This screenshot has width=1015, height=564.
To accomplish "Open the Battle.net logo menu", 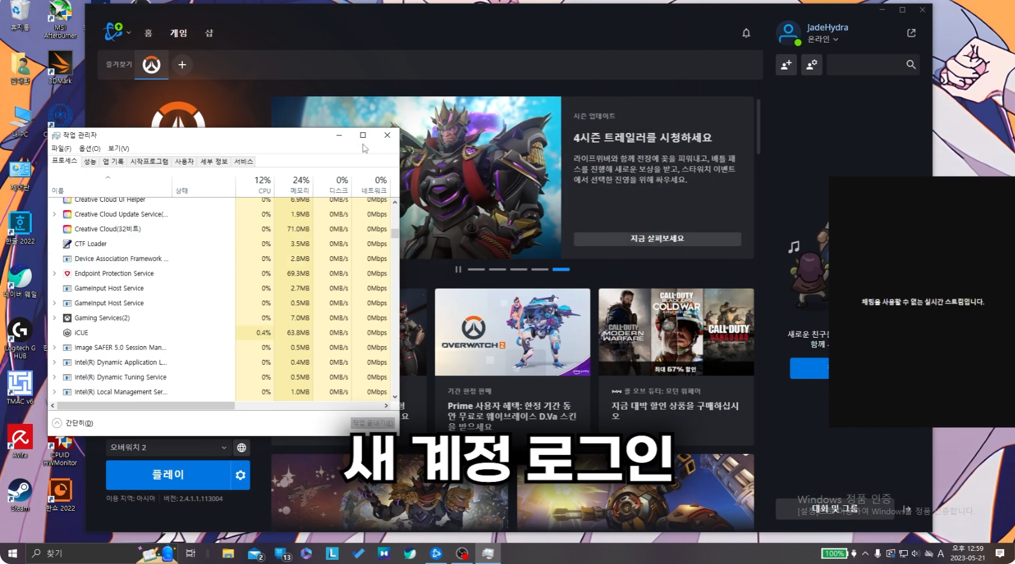I will [116, 32].
